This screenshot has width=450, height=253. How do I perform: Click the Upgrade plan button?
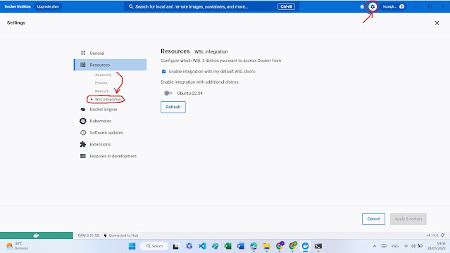pos(48,6)
